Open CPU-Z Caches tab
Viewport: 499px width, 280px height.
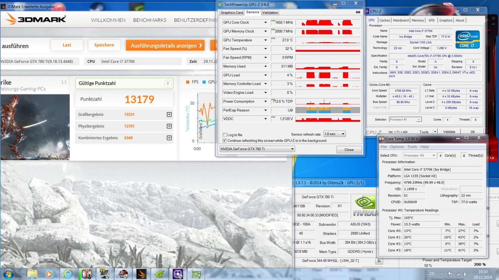pos(384,20)
